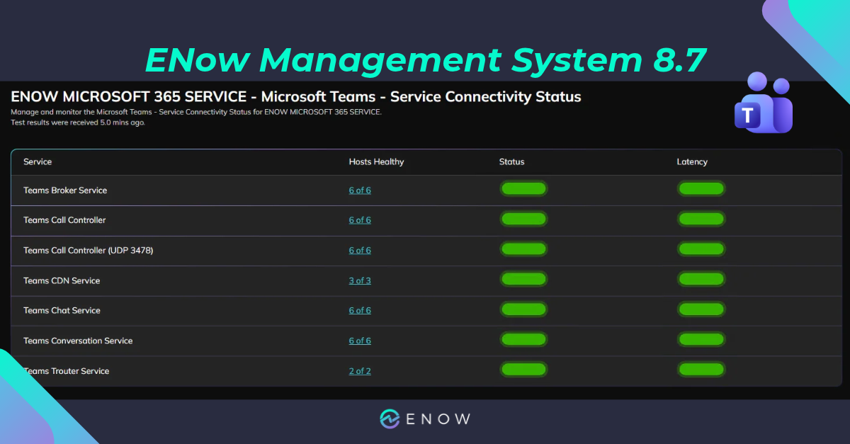The height and width of the screenshot is (444, 850).
Task: Click Latency indicator for Teams Call Controller (UDP 3478)
Action: [701, 249]
